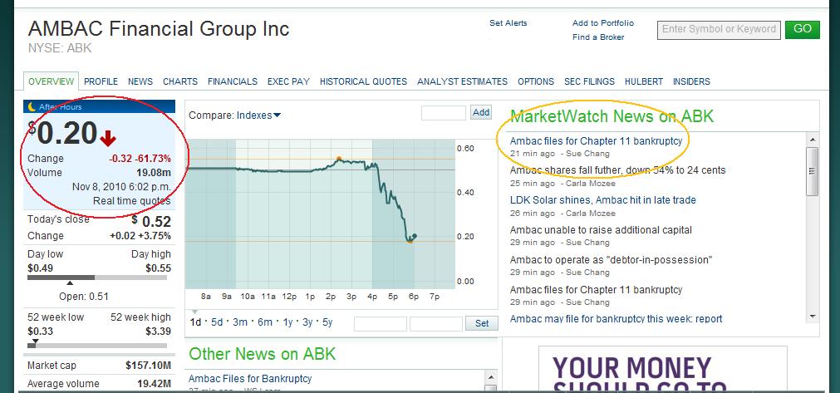Open the OVERVIEW tab

[51, 81]
